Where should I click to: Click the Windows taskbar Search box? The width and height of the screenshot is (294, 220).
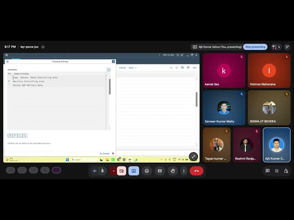(x=85, y=159)
